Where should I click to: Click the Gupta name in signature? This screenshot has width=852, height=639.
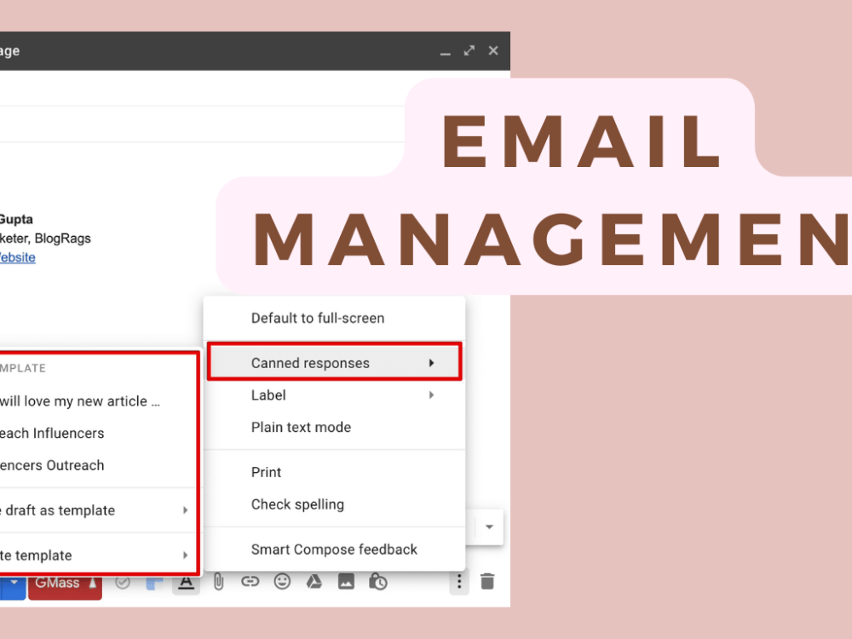coord(16,220)
